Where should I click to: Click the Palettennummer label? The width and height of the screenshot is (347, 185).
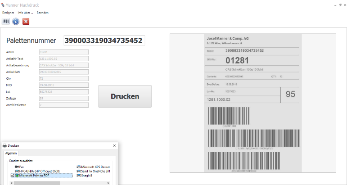tap(31, 41)
